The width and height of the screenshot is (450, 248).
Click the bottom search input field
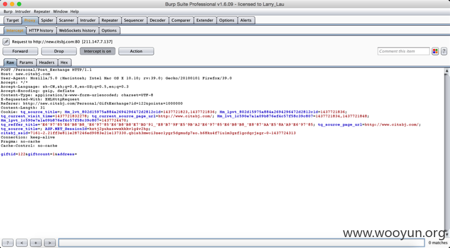coord(241,243)
